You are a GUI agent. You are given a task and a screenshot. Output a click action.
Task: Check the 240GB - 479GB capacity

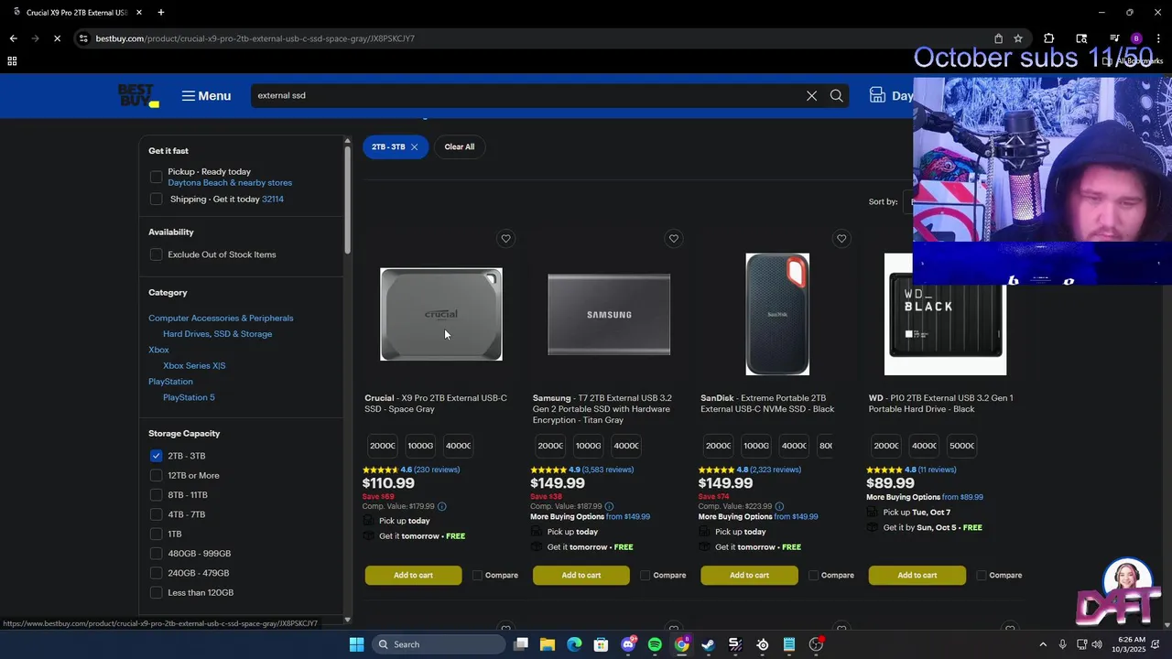click(x=156, y=573)
